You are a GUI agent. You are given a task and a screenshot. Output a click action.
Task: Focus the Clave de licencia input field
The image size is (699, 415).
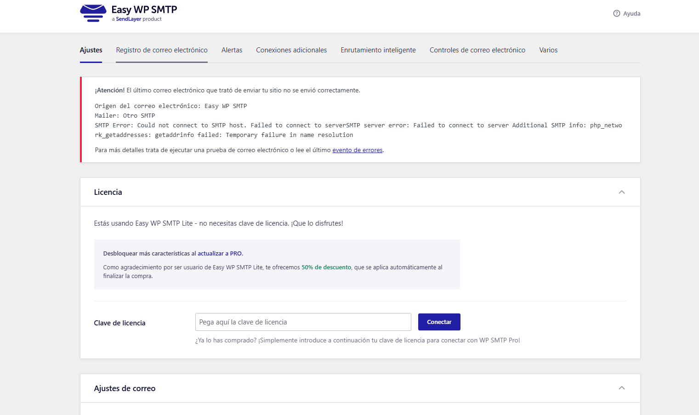coord(303,322)
